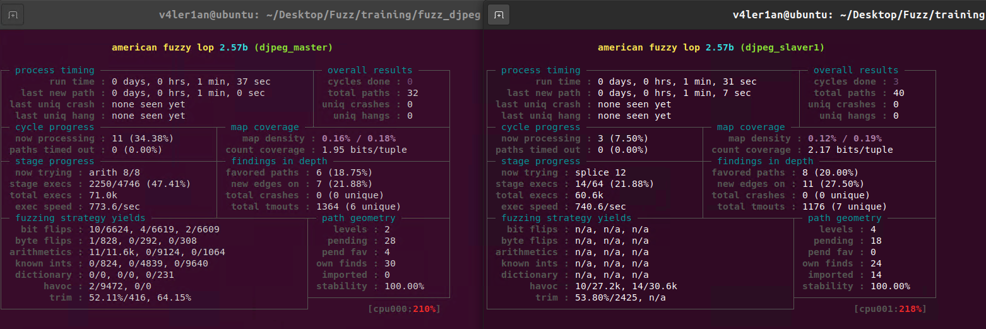The width and height of the screenshot is (986, 329).
Task: Click map density value 0.16% / 0.18%
Action: [x=359, y=138]
